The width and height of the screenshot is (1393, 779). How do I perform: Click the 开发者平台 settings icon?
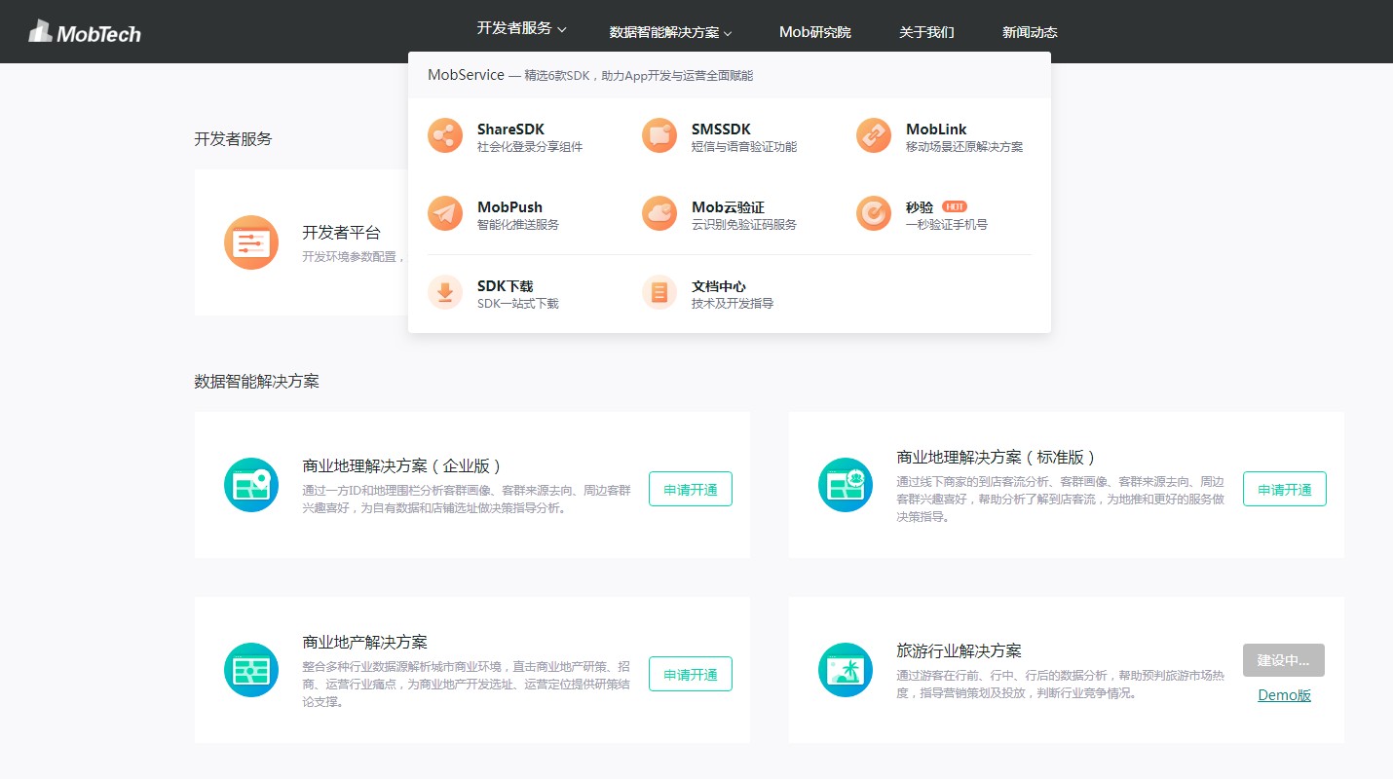point(251,242)
